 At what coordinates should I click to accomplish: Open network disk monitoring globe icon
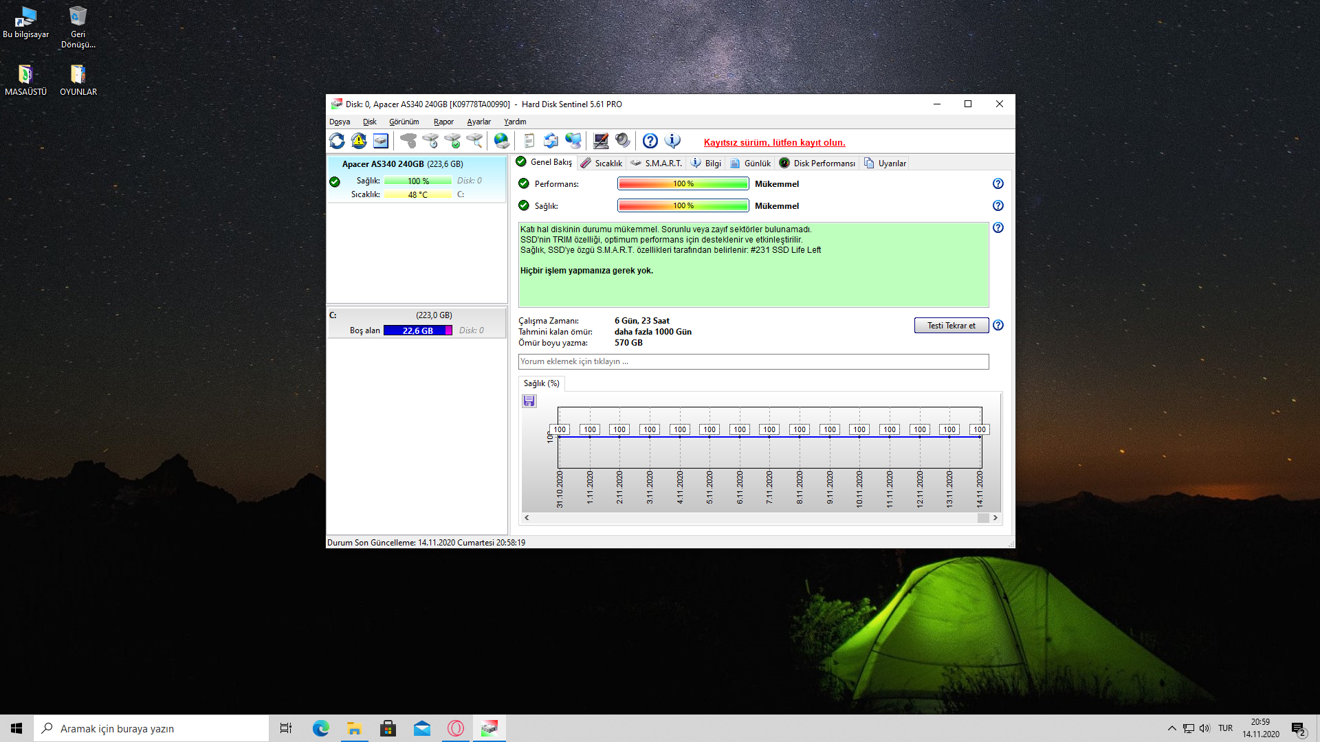click(501, 141)
